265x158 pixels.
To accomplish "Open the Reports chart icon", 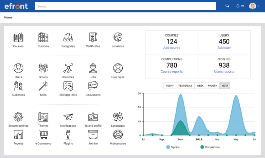I will tap(18, 134).
